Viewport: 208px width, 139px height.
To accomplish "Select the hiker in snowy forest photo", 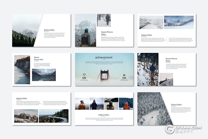I will click(x=148, y=69).
